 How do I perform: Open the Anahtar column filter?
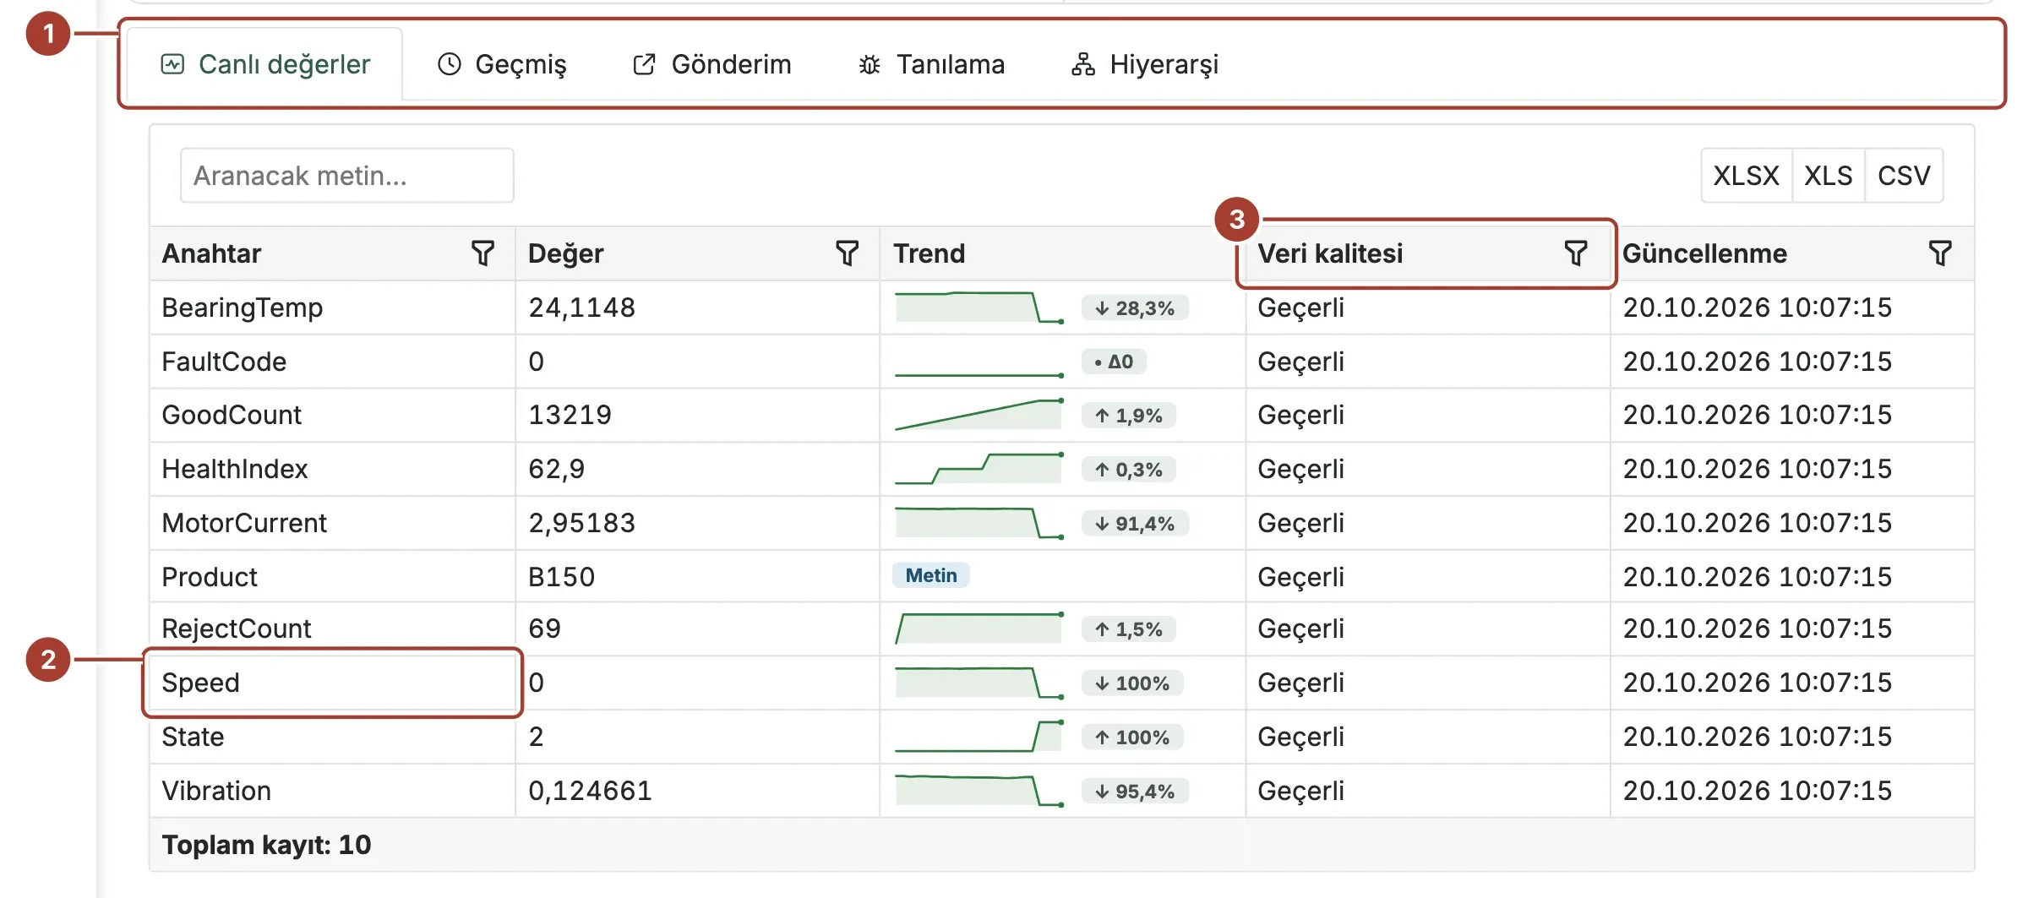pos(482,253)
